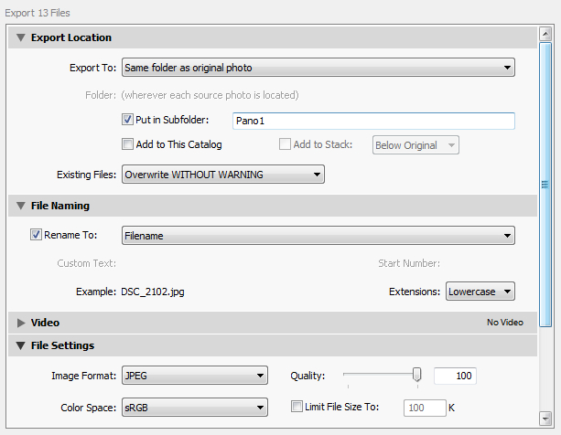Click the Quality slider handle

(x=417, y=374)
